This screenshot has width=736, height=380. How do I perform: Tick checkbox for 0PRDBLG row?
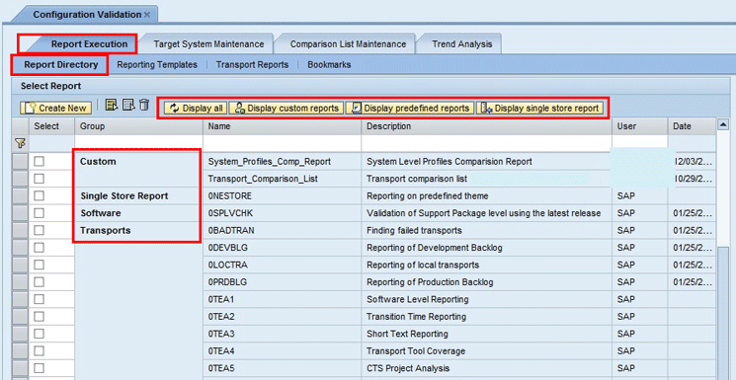pyautogui.click(x=39, y=282)
